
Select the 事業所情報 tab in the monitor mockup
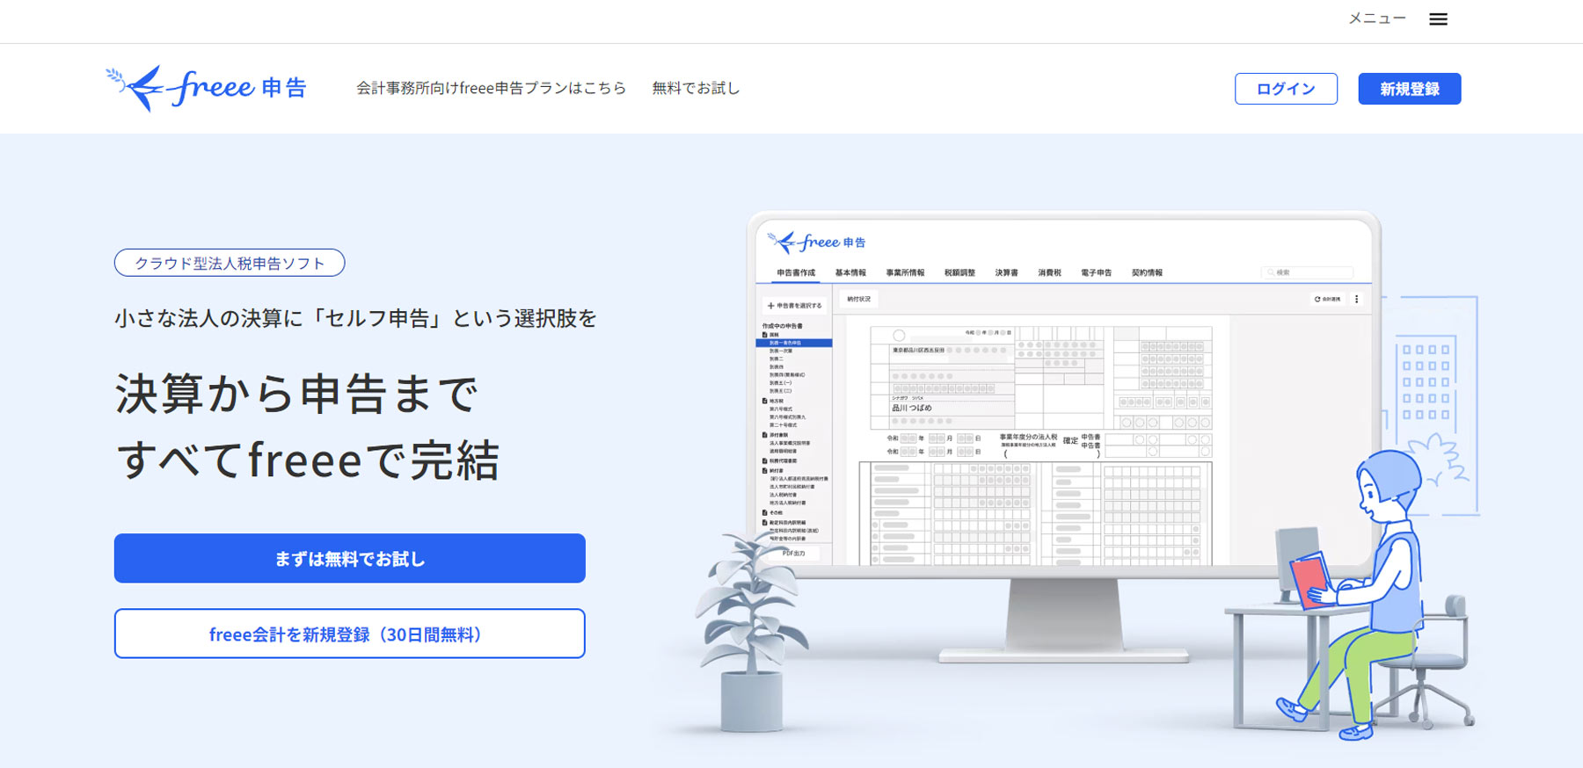point(905,273)
